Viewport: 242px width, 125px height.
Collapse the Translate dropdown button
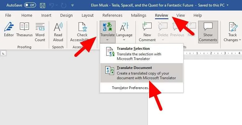107,32
